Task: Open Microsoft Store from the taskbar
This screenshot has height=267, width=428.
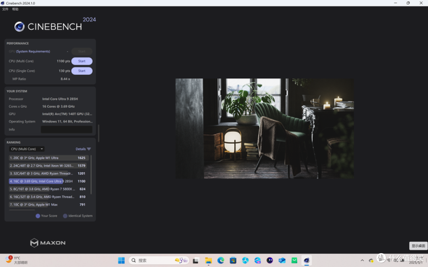Action: [233, 260]
